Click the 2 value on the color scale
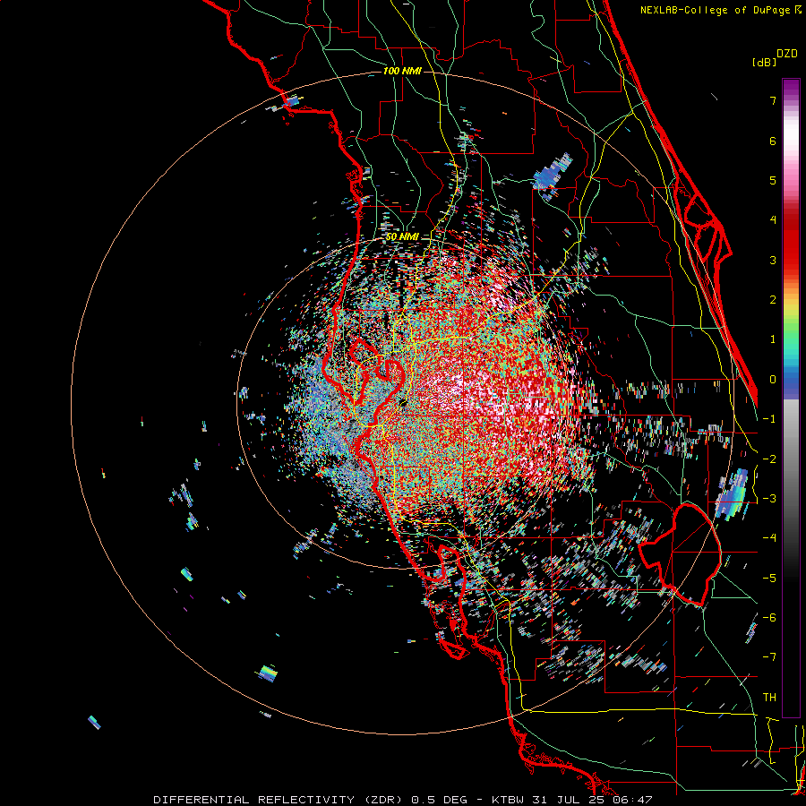Viewport: 806px width, 806px height. [x=773, y=300]
